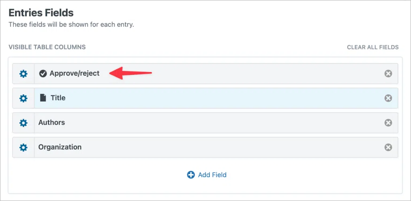
Task: Select the Organization field row
Action: (205, 147)
